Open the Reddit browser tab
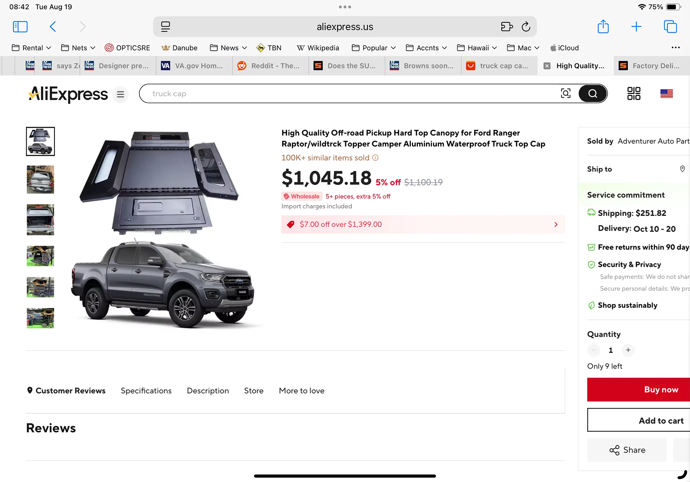This screenshot has height=482, width=690. click(271, 66)
